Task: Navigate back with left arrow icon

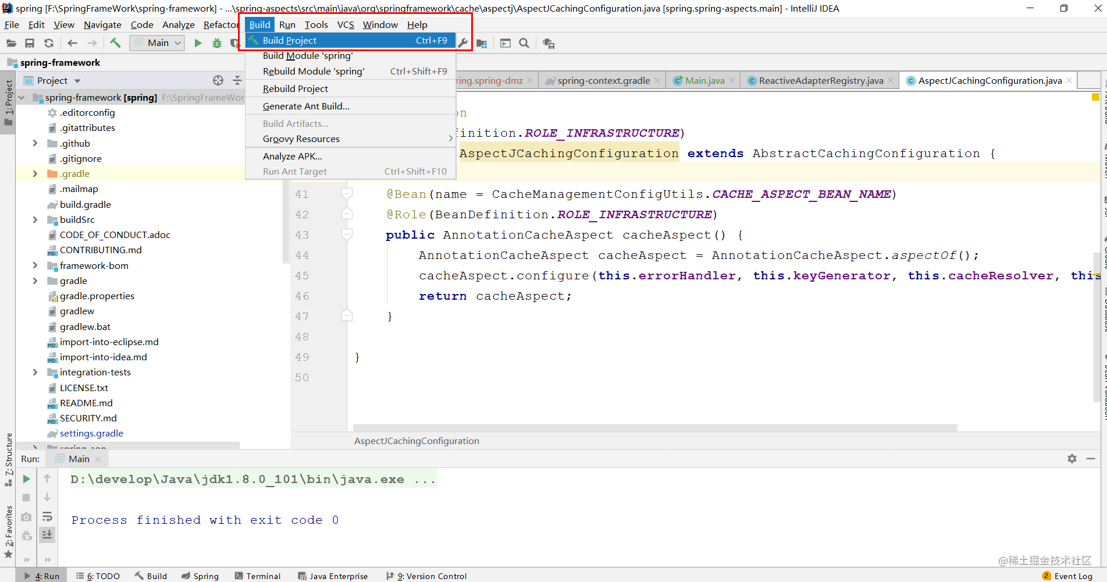Action: click(73, 43)
